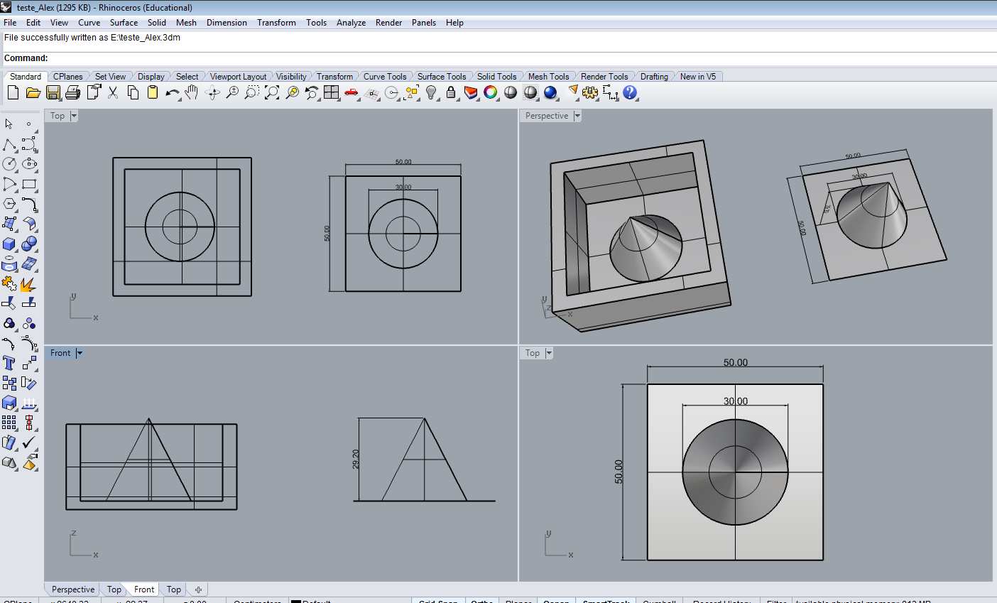The width and height of the screenshot is (997, 603).
Task: Toggle Planar mode in status bar
Action: (518, 601)
